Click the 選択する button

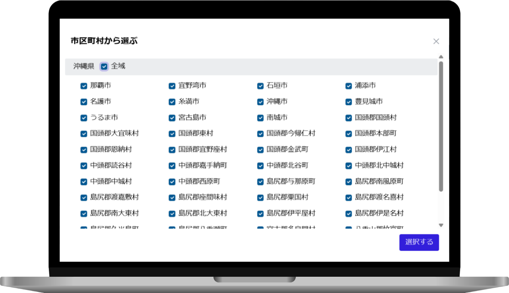pos(419,242)
